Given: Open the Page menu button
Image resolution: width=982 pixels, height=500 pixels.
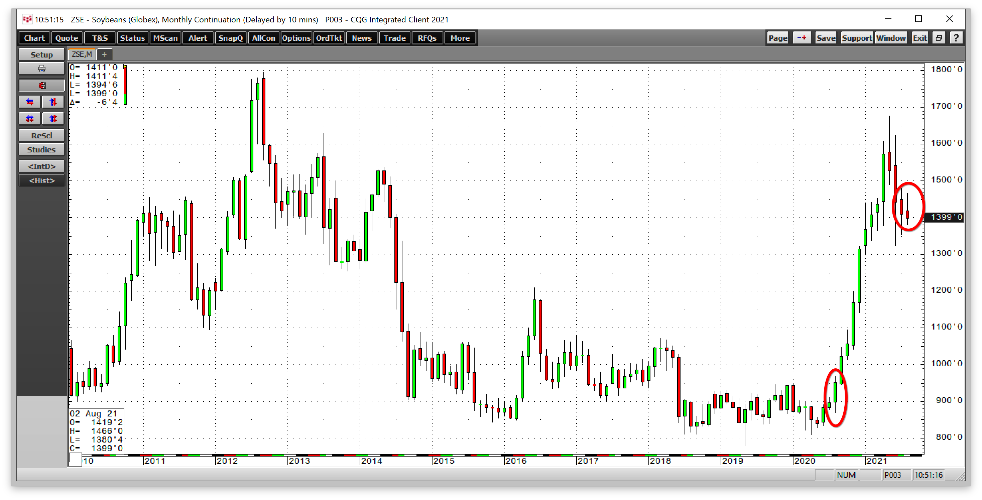Looking at the screenshot, I should tap(778, 38).
